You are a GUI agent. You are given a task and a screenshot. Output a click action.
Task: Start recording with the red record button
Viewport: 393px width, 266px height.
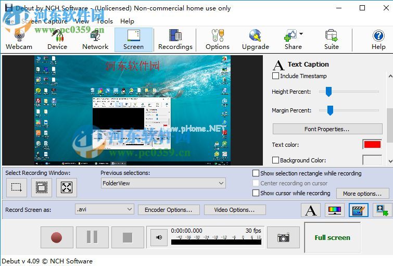tap(57, 237)
